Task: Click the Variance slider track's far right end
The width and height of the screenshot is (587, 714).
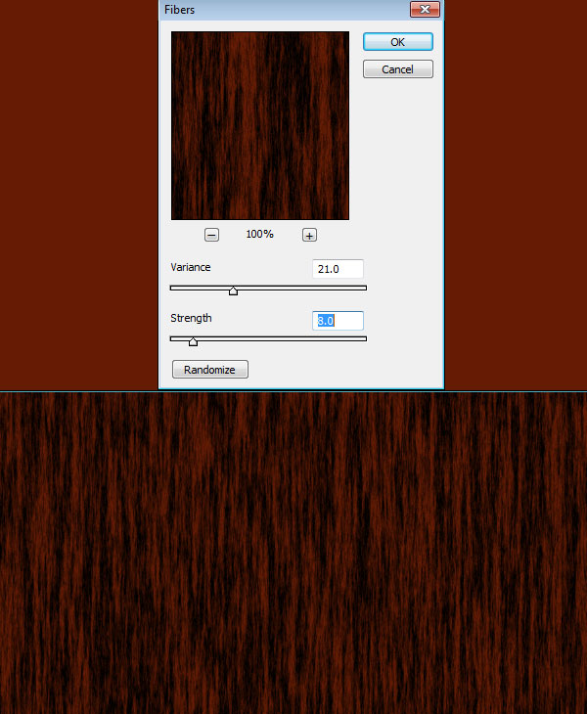Action: pos(364,288)
